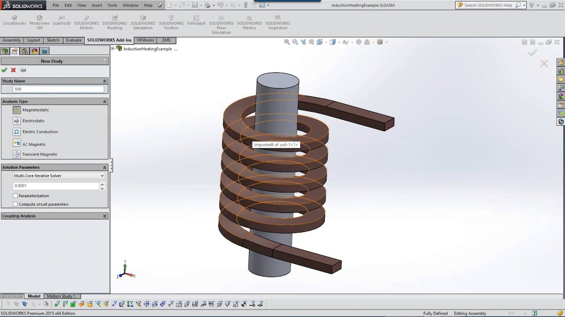The width and height of the screenshot is (565, 317).
Task: Open View Palette in task pane
Action: pos(561,88)
